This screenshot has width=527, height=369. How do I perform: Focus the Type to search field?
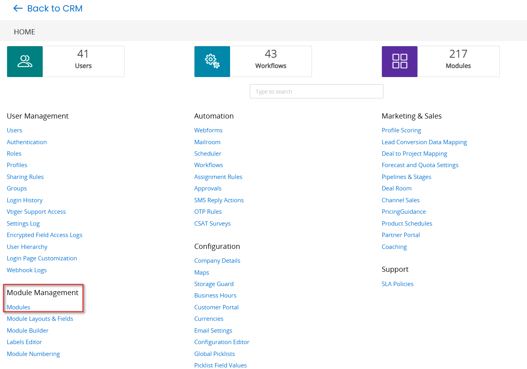(x=316, y=91)
